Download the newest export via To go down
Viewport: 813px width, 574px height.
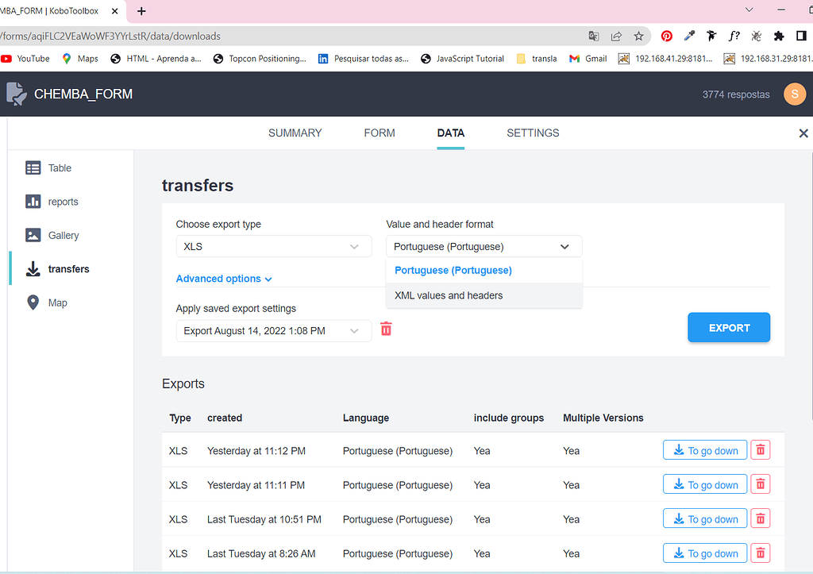click(704, 449)
